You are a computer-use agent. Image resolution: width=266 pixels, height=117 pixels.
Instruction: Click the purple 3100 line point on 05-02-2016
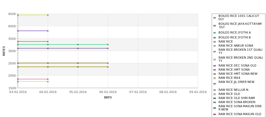[x=78, y=48]
